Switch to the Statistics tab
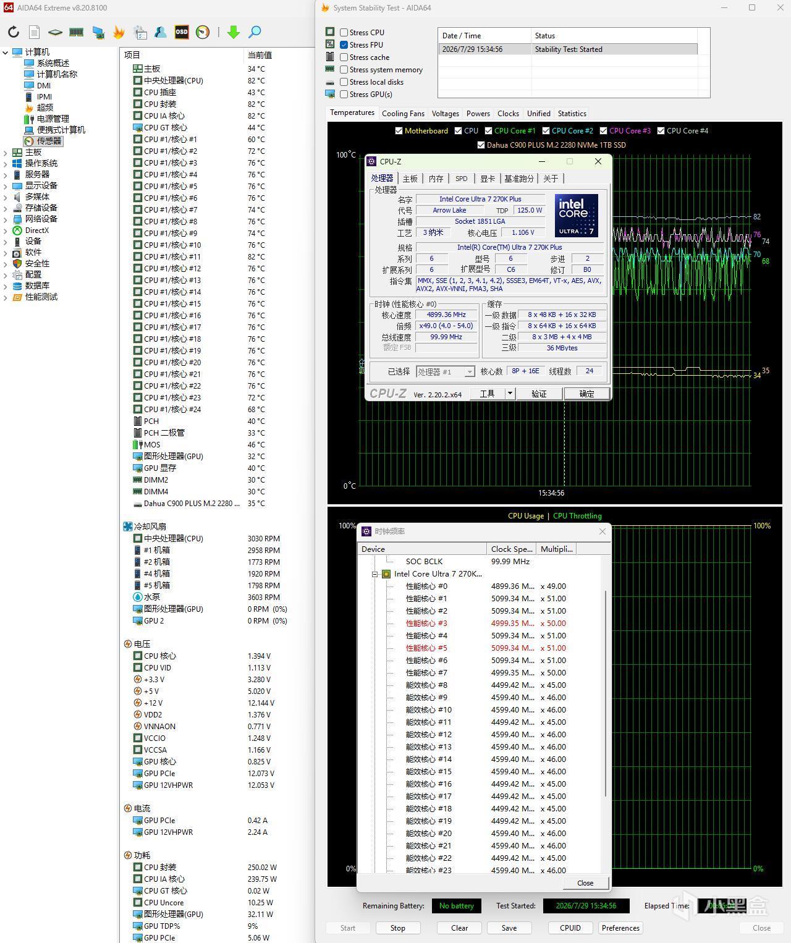Image resolution: width=791 pixels, height=943 pixels. (572, 114)
